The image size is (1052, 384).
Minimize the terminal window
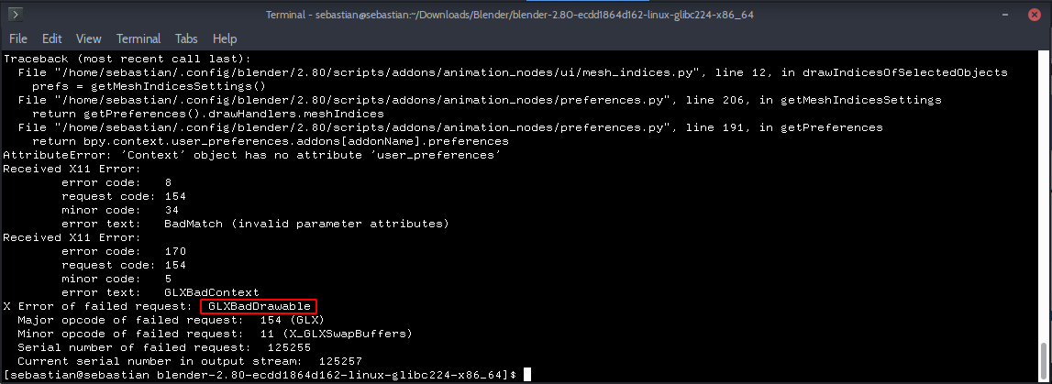(990, 14)
